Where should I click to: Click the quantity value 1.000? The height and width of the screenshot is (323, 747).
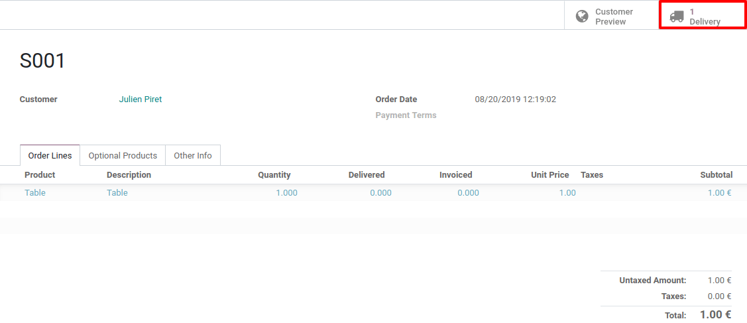click(287, 193)
